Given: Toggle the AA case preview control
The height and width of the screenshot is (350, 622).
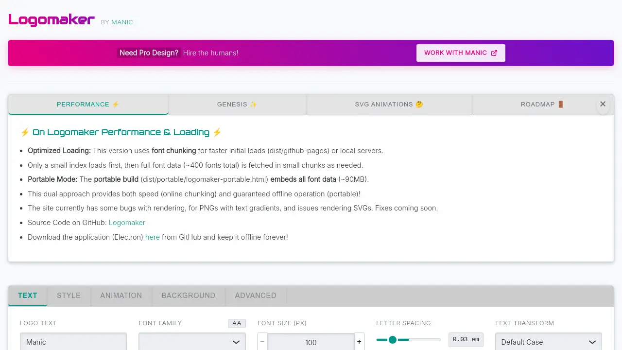Looking at the screenshot, I should 237,323.
